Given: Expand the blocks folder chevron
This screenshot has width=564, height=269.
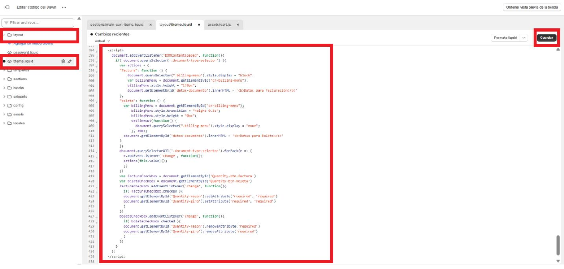Looking at the screenshot, I should pos(4,88).
